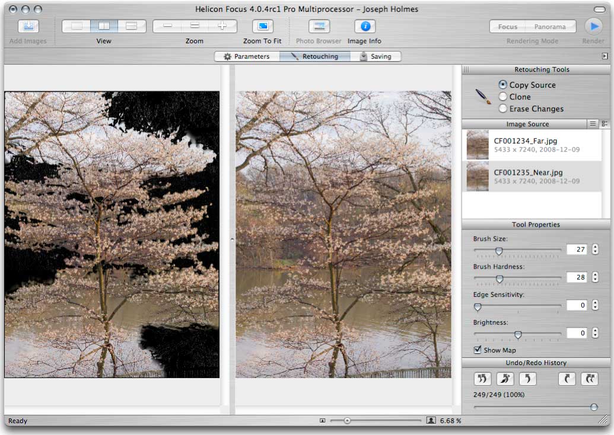Open the Image Info panel
This screenshot has height=435, width=614.
[365, 27]
